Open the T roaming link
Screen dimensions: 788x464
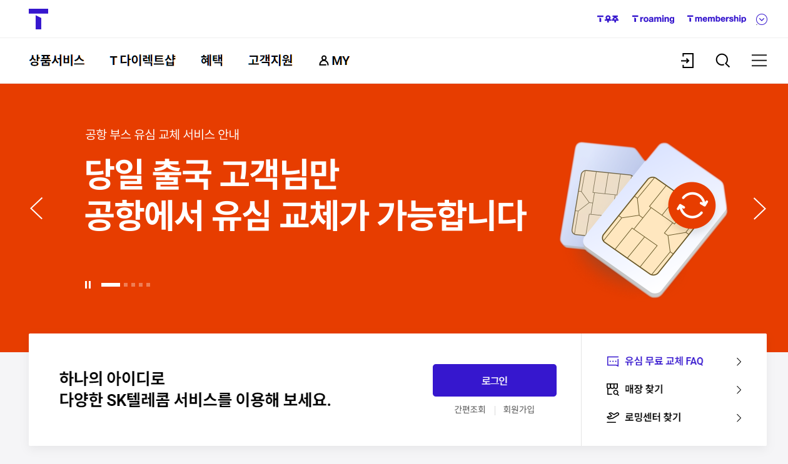click(x=654, y=19)
